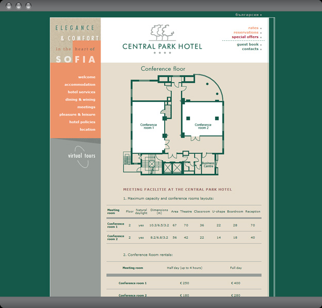Click the Central Park Hotel logo
This screenshot has height=308, width=322.
click(x=162, y=39)
